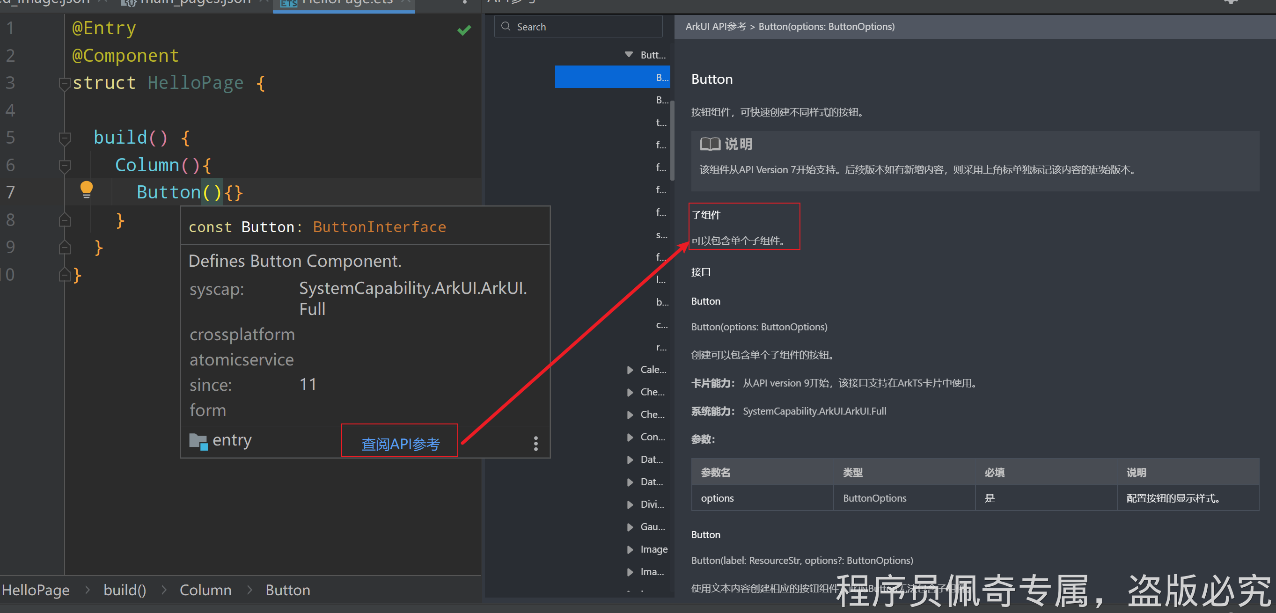The width and height of the screenshot is (1276, 613).
Task: Collapse struct HelloPage using the fold icon
Action: pyautogui.click(x=65, y=83)
